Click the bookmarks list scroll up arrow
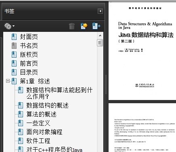 coord(100,35)
